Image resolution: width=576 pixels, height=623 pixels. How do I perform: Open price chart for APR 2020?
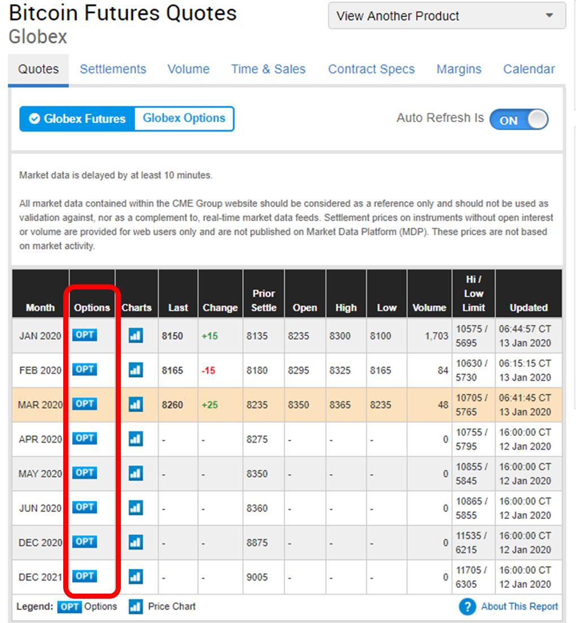click(136, 439)
